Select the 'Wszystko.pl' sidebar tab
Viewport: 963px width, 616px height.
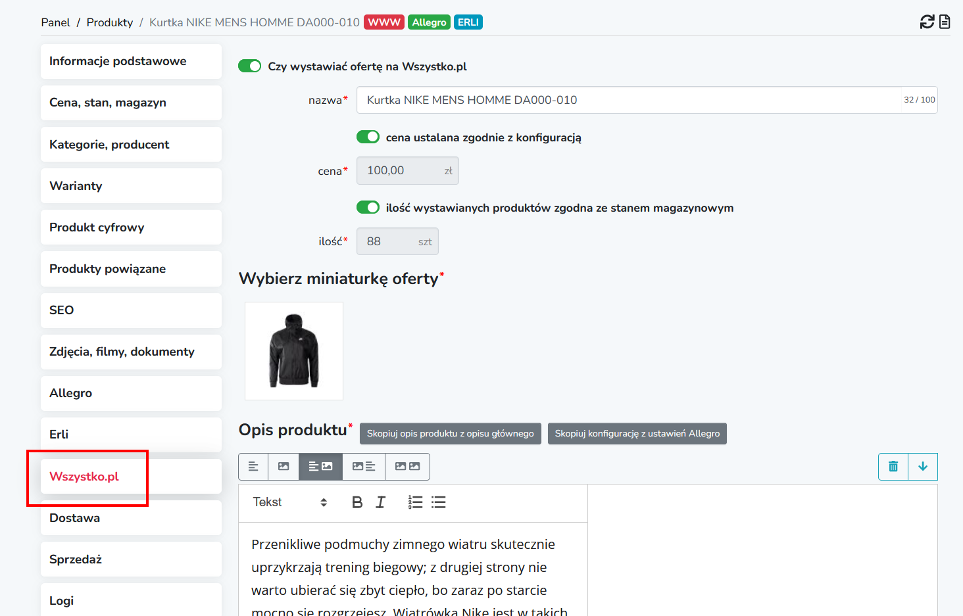coord(131,477)
